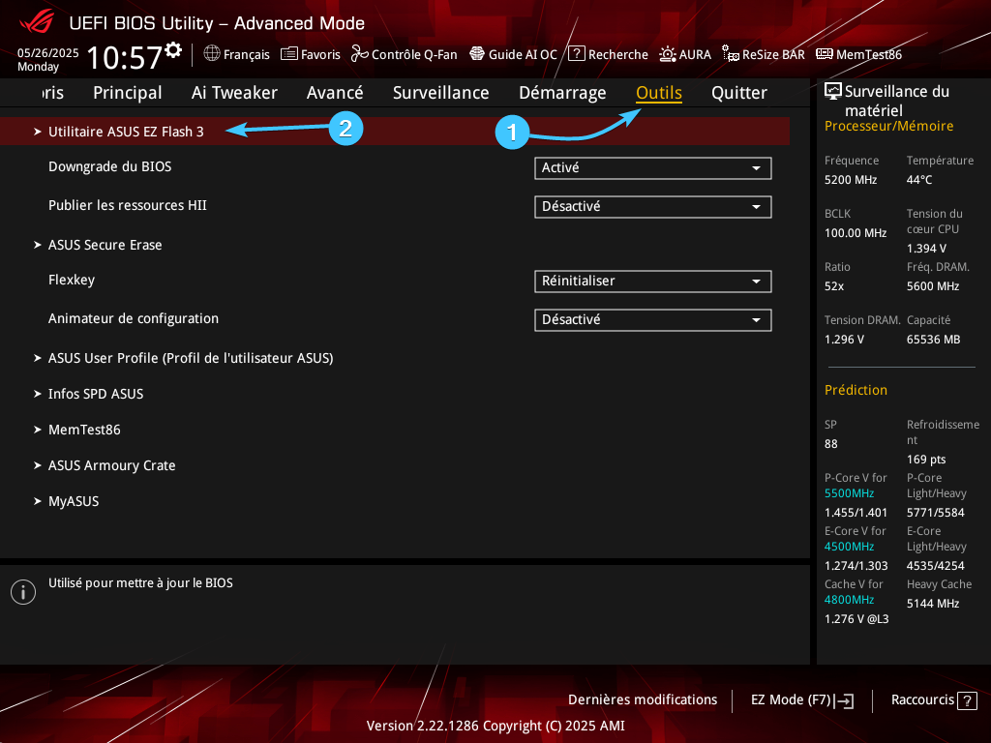Click Publier les ressources HII label
Viewport: 991px width, 743px height.
128,205
